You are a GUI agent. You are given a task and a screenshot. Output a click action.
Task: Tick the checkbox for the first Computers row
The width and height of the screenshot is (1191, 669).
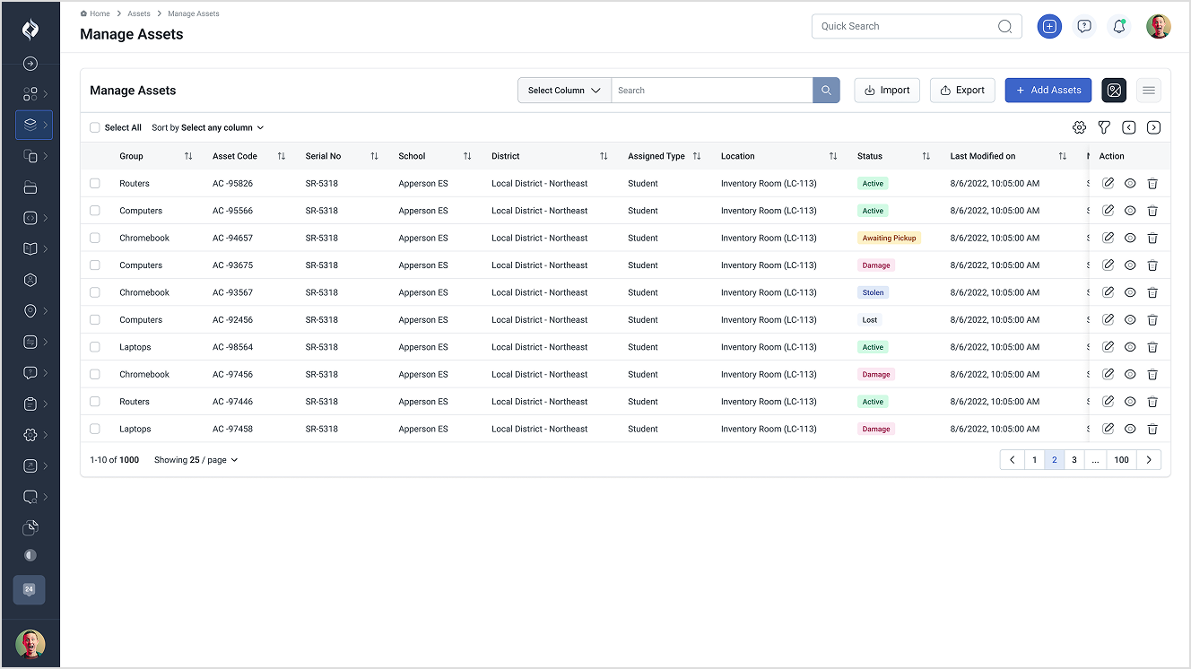[x=94, y=210]
